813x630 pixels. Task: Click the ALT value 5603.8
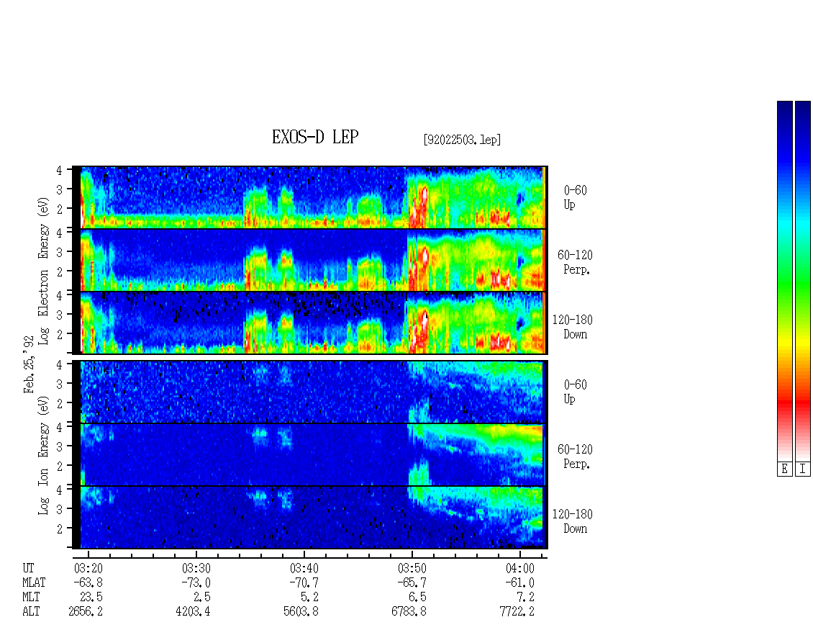(x=301, y=612)
